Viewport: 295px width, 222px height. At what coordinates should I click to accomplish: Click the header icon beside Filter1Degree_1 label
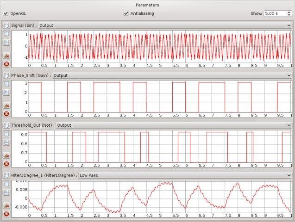click(6, 175)
